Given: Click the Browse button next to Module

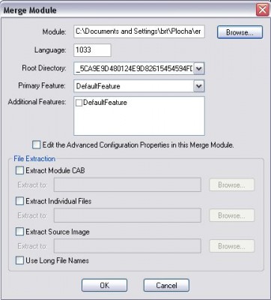Looking at the screenshot, I should tap(240, 32).
